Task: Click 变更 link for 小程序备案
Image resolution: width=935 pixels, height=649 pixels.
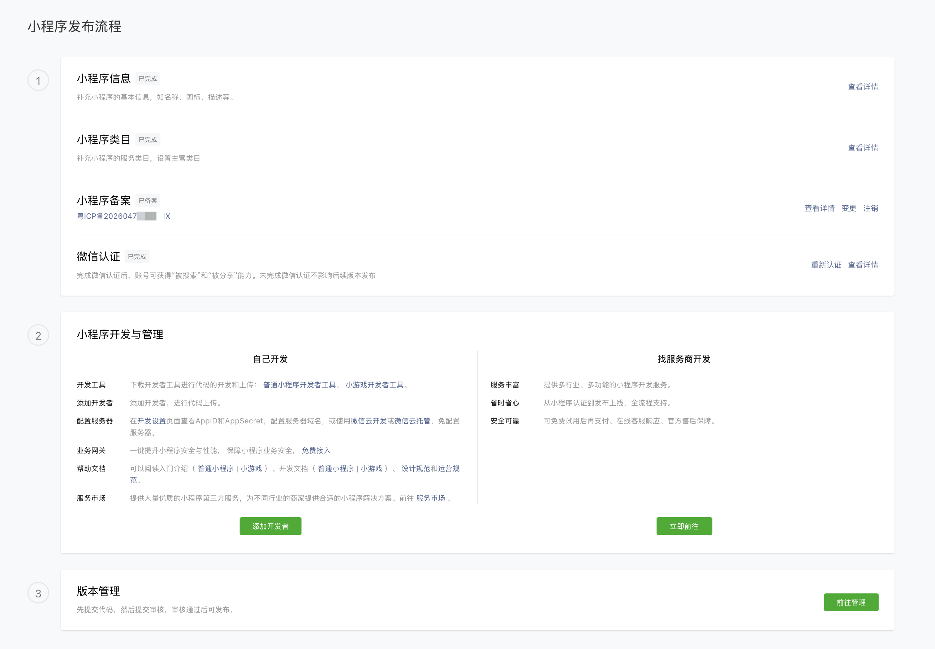Action: [x=849, y=208]
